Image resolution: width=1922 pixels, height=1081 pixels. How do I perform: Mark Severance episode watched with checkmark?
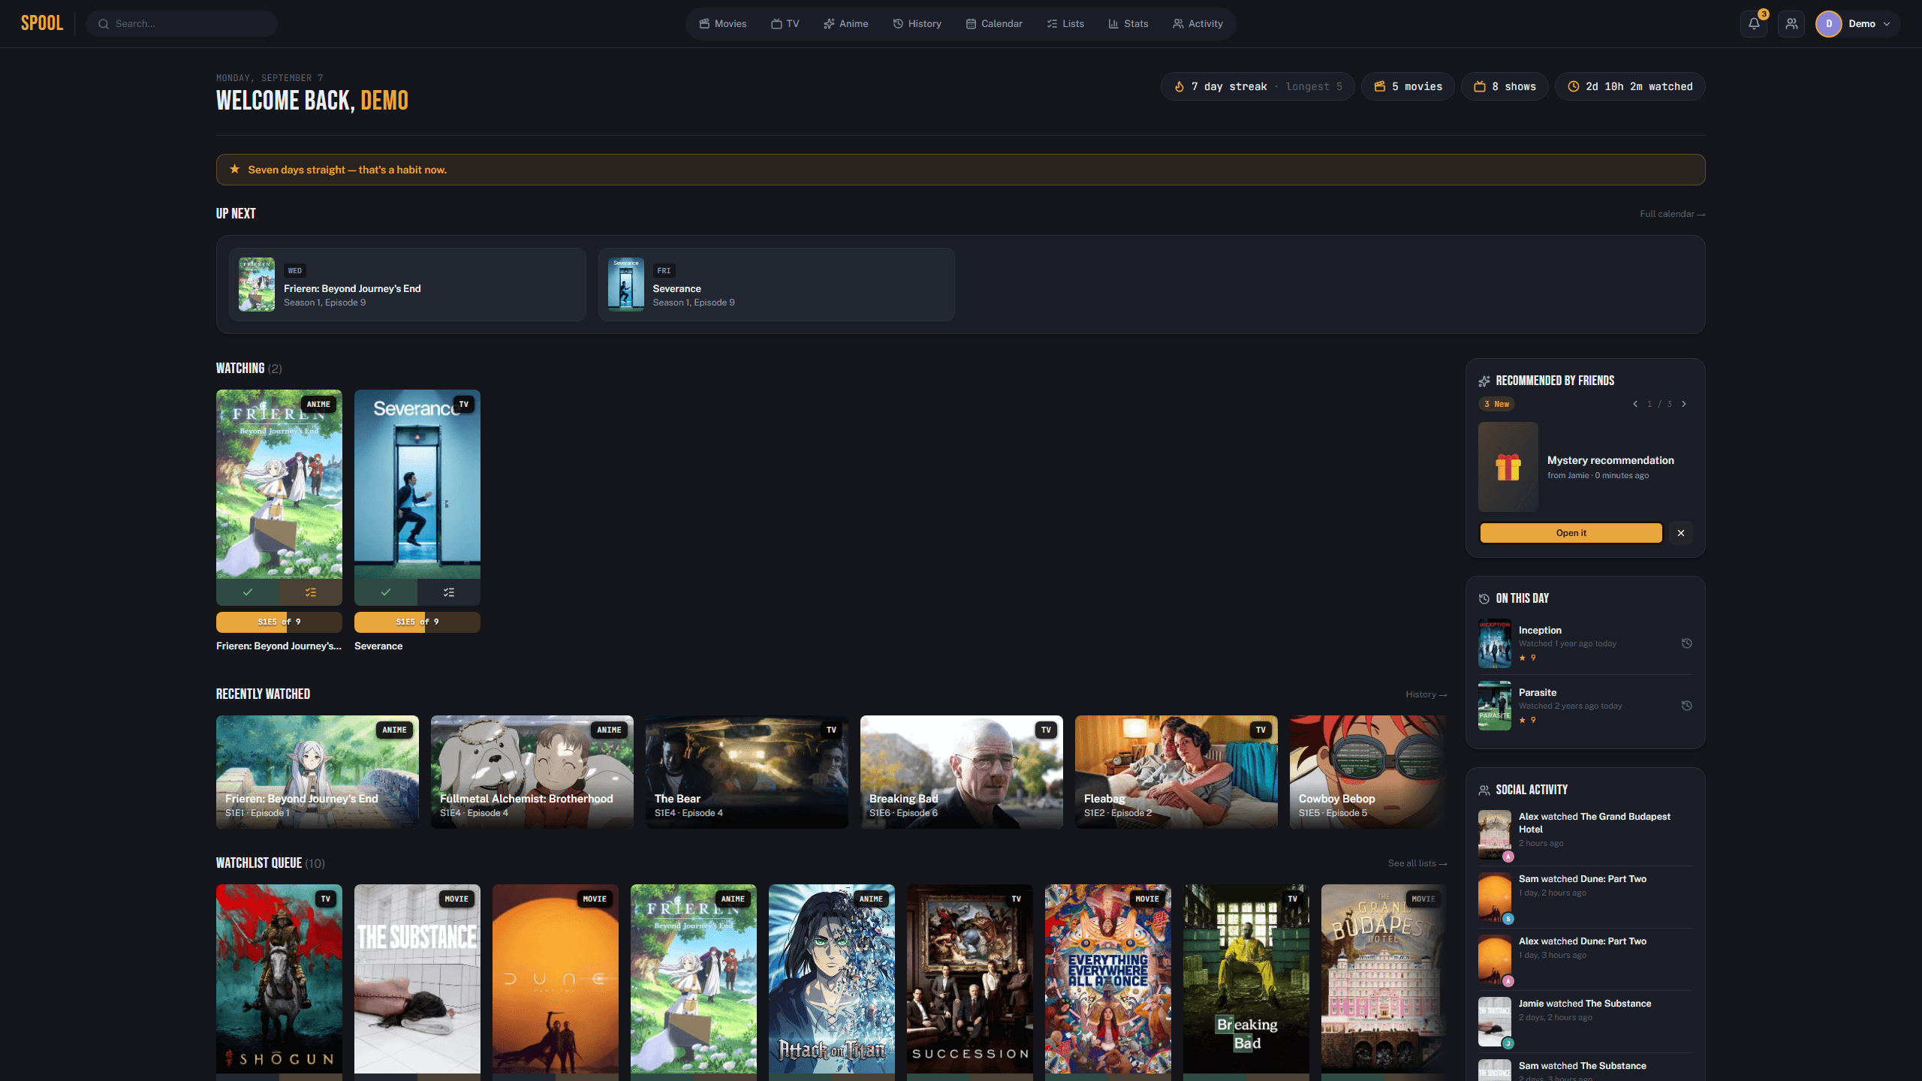point(386,592)
